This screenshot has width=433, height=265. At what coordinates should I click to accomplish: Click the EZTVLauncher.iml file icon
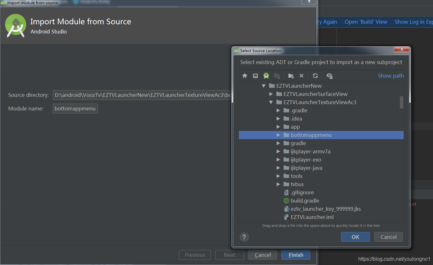(286, 217)
